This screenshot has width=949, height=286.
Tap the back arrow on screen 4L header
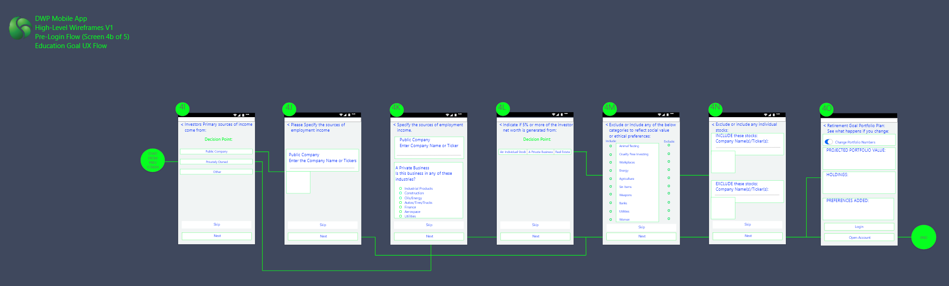tap(501, 125)
